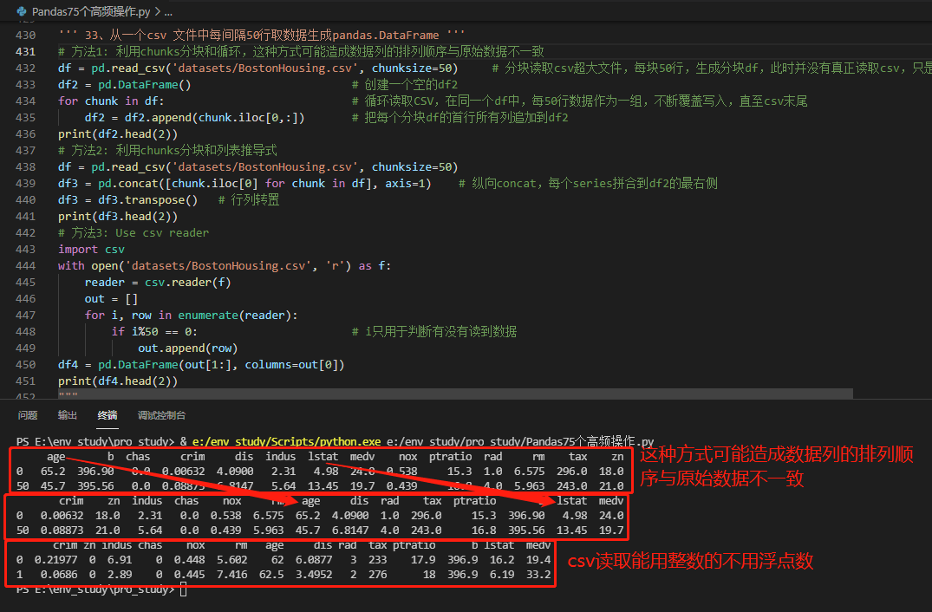Screen dimensions: 932x612
Task: Expand the breadcrumb ellipsis symbol list
Action: click(168, 12)
